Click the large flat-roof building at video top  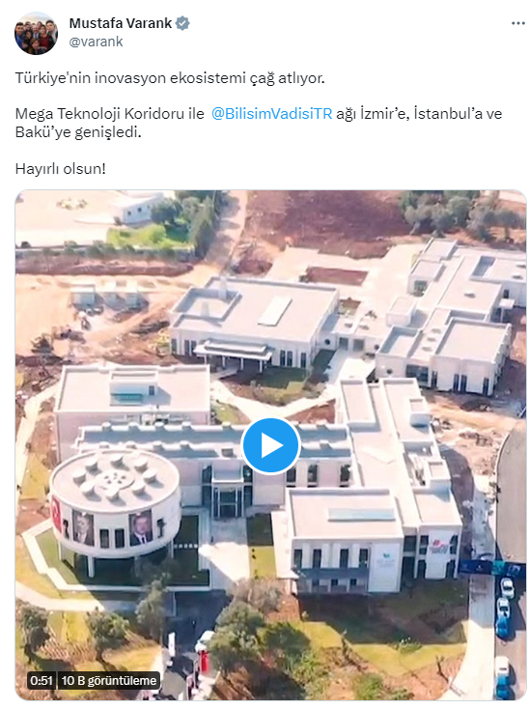pos(254,324)
